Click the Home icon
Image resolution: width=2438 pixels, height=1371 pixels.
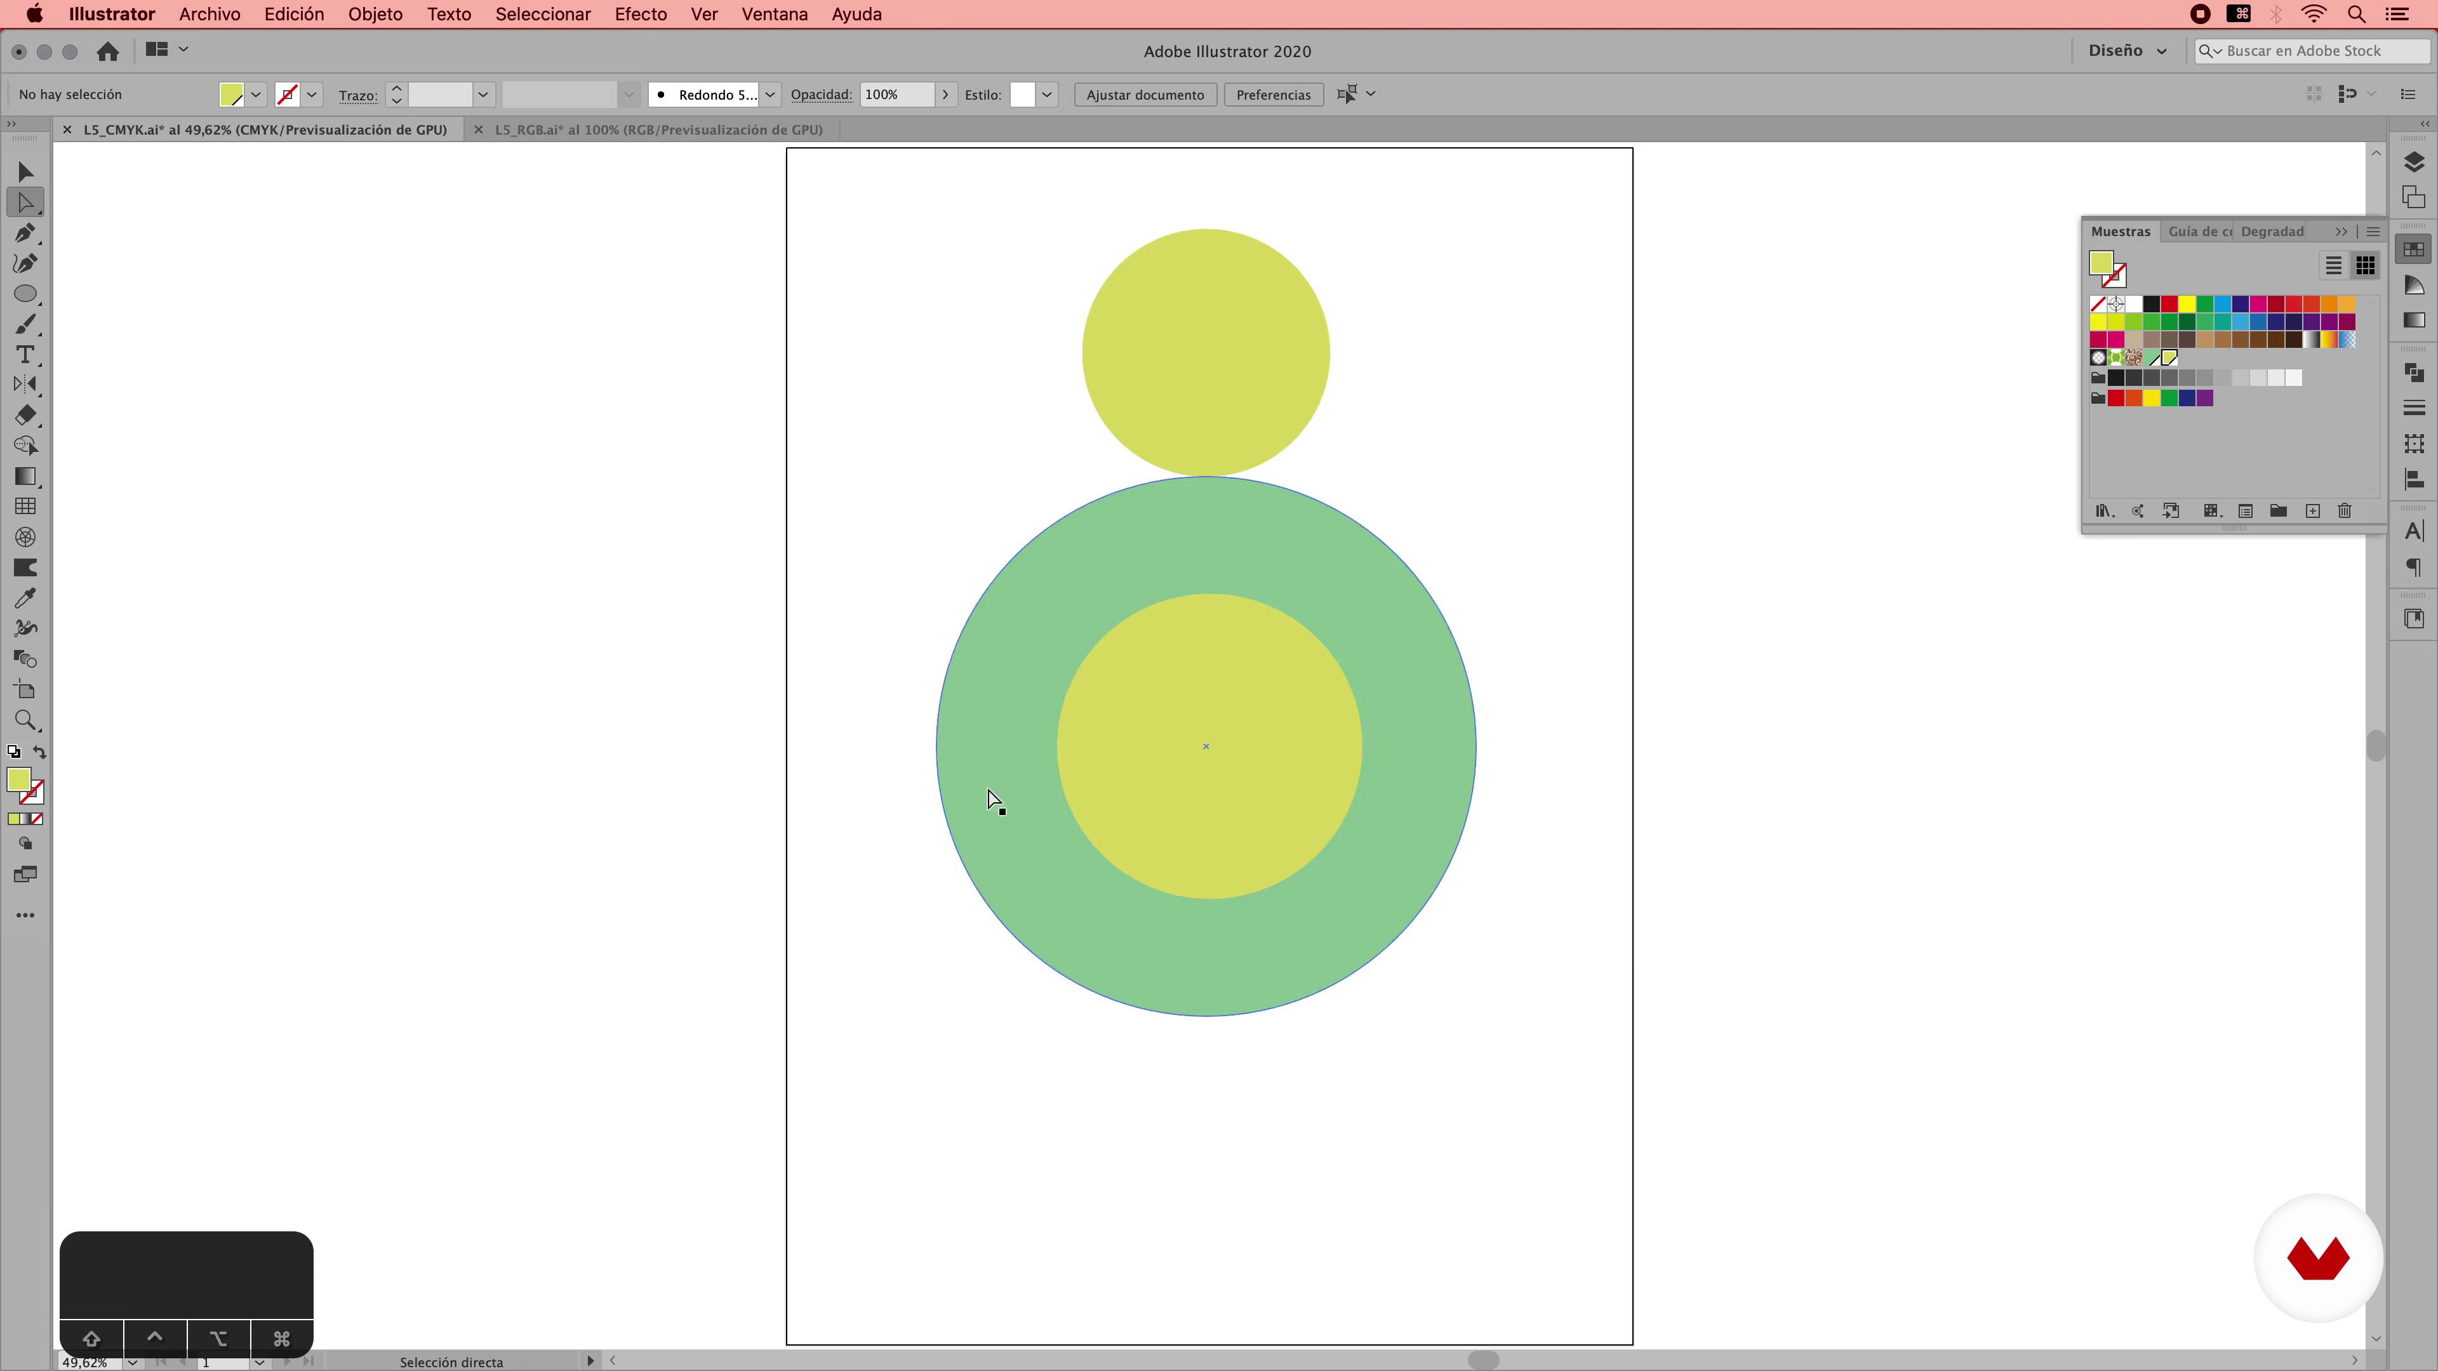(x=108, y=51)
